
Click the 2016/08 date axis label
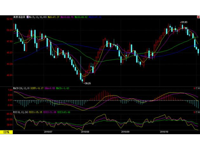pyautogui.click(x=85, y=132)
